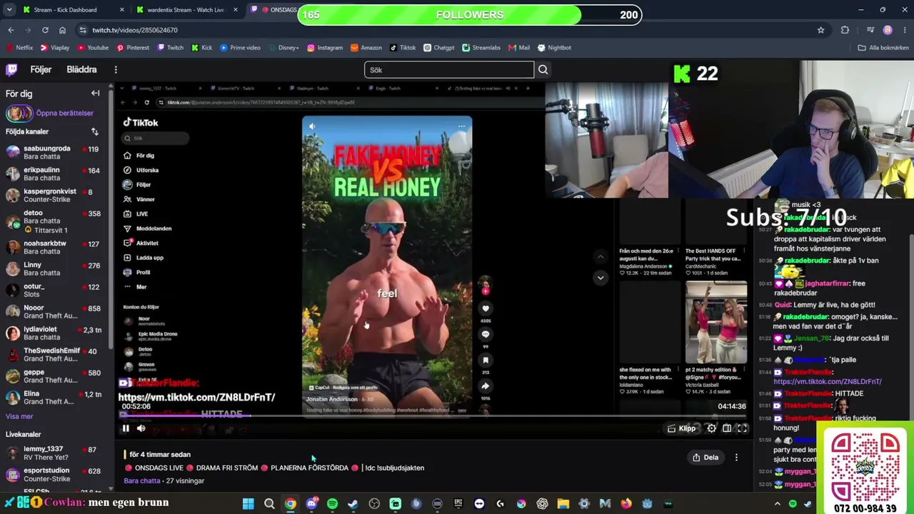Open Windows Start menu

click(248, 504)
